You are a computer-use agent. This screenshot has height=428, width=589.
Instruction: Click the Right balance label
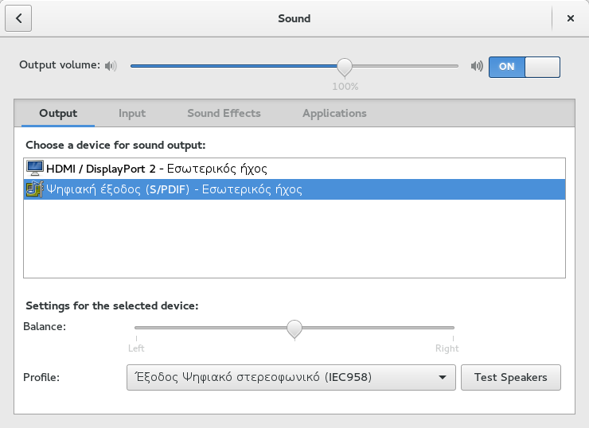pos(447,348)
